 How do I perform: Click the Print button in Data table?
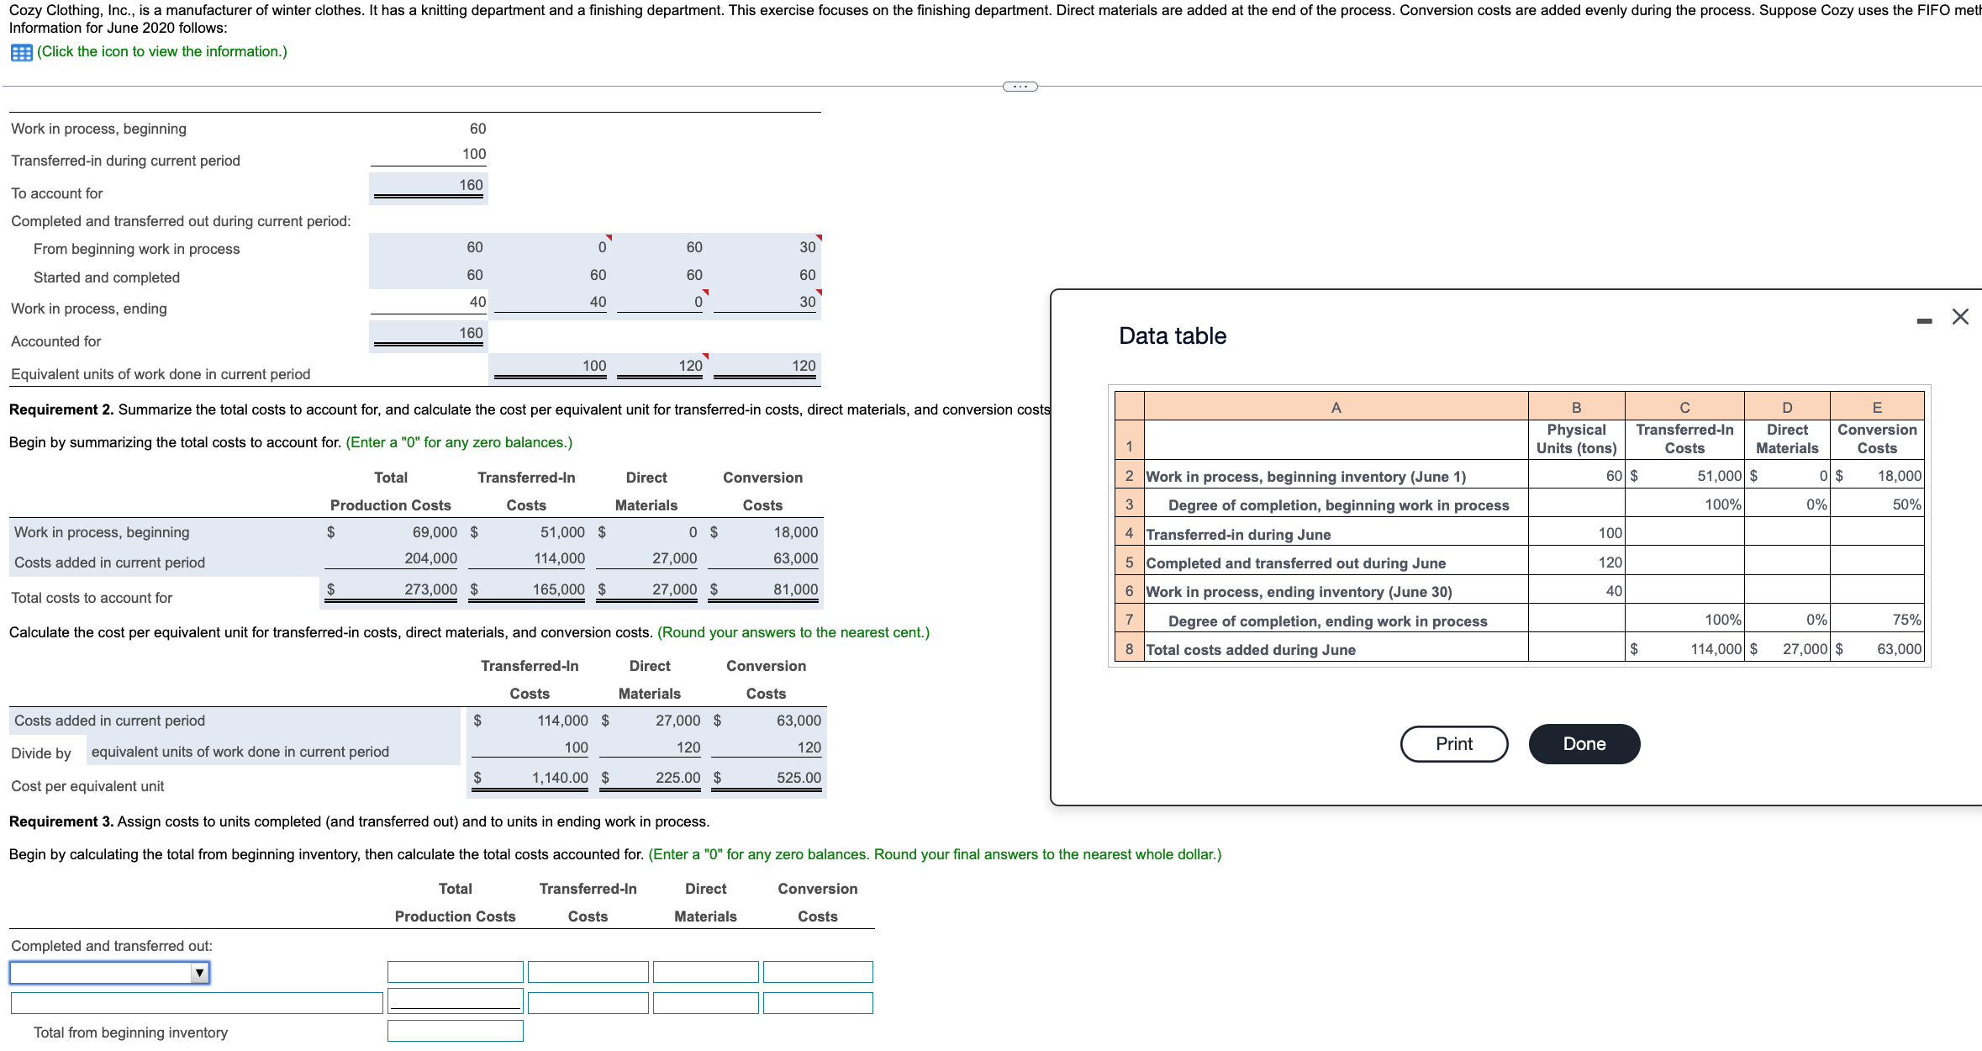click(1453, 744)
